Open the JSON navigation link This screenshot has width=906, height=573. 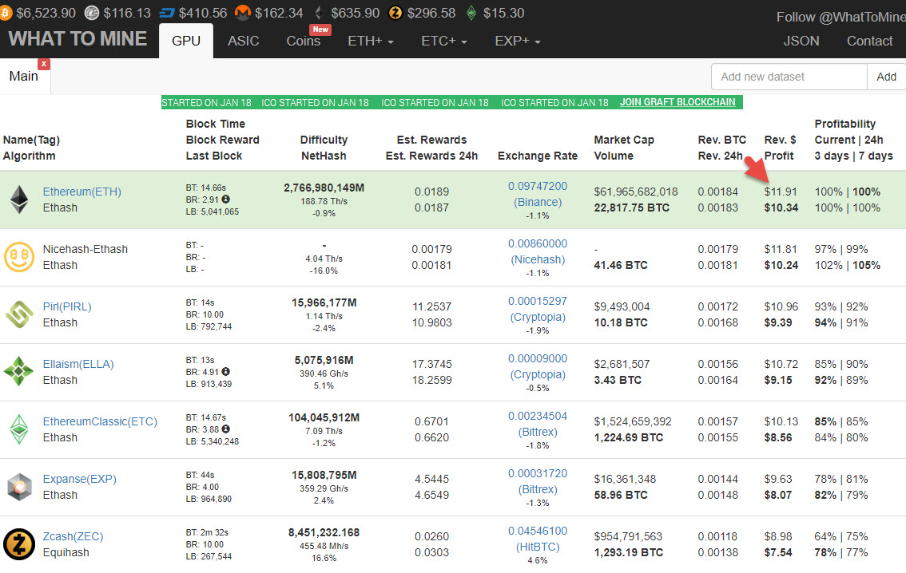point(801,41)
